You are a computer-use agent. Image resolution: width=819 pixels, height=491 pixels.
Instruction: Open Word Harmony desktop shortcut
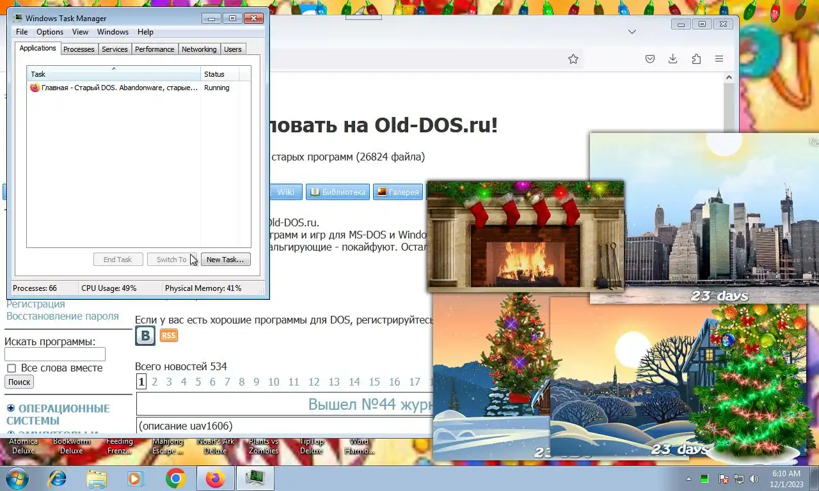point(360,446)
